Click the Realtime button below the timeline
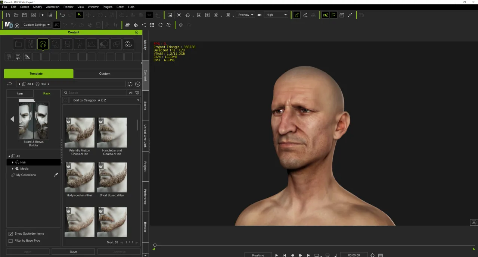 pyautogui.click(x=258, y=255)
